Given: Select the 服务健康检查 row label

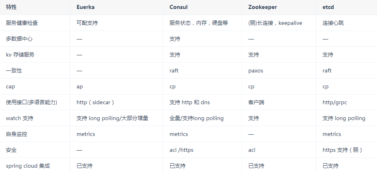Looking at the screenshot, I should (x=22, y=23).
